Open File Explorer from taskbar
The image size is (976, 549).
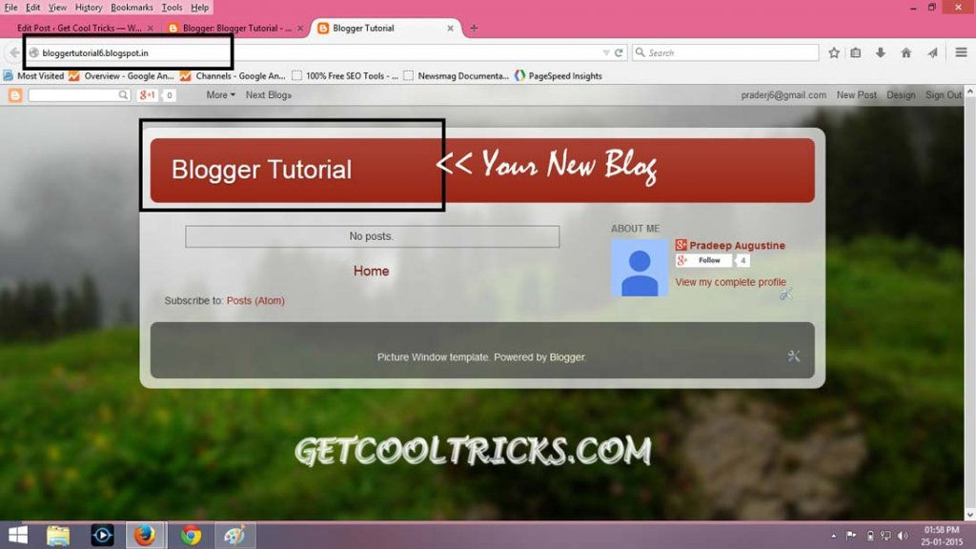point(58,536)
